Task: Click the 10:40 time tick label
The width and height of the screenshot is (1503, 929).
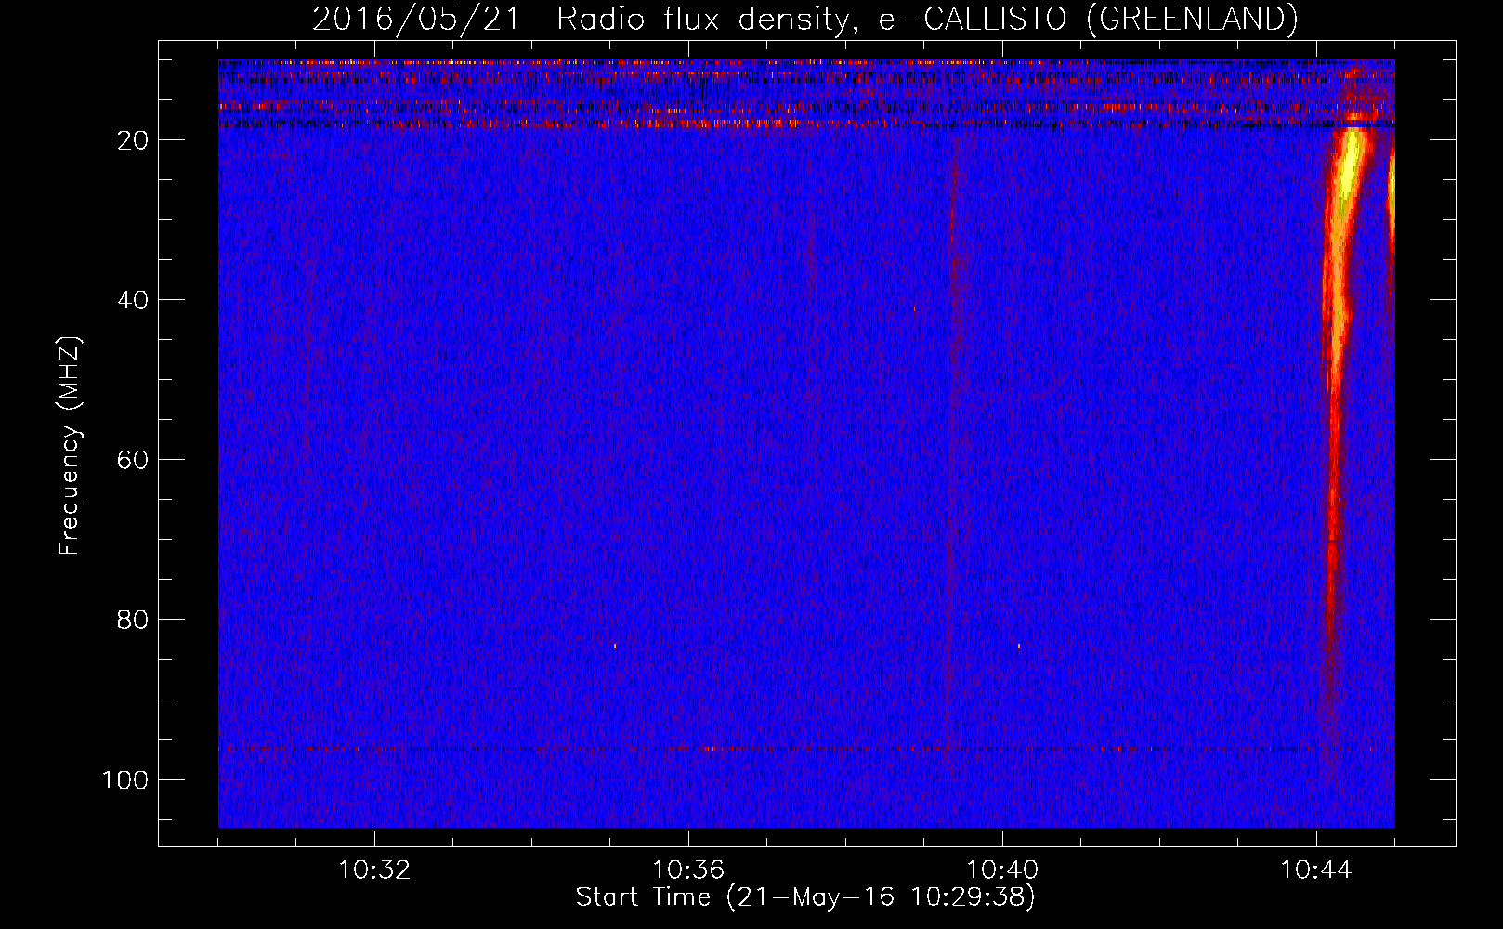Action: (x=1002, y=870)
